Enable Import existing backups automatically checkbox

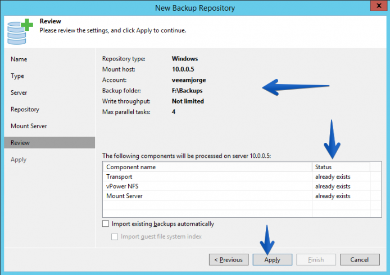pyautogui.click(x=106, y=223)
